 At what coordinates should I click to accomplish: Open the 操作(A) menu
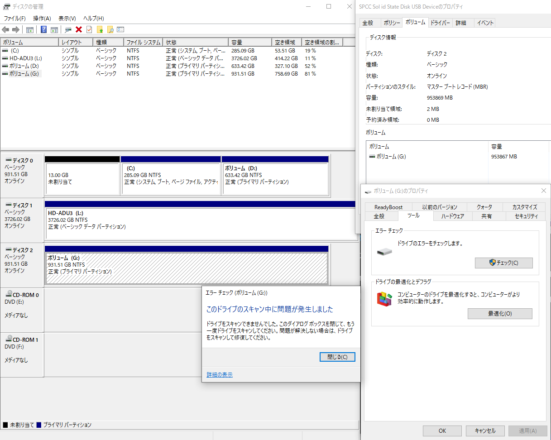tap(42, 18)
